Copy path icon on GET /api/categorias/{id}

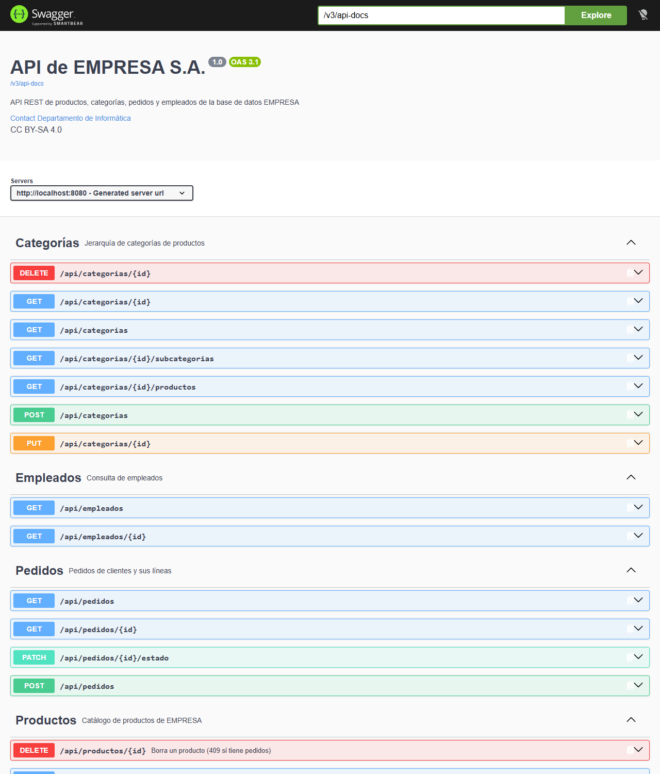pyautogui.click(x=630, y=301)
